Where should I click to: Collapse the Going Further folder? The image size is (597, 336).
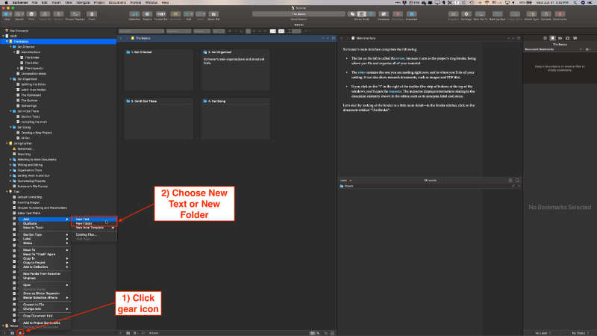(x=7, y=143)
